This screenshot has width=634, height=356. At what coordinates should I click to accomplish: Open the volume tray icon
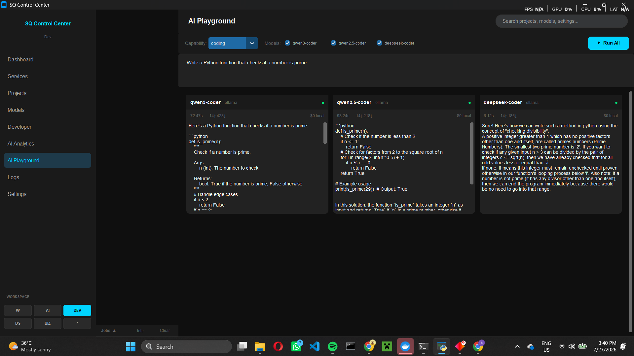pos(572,346)
